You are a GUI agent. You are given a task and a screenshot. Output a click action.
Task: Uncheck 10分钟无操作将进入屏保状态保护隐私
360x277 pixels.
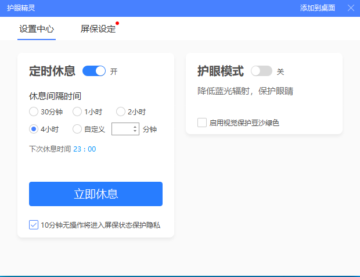click(34, 225)
